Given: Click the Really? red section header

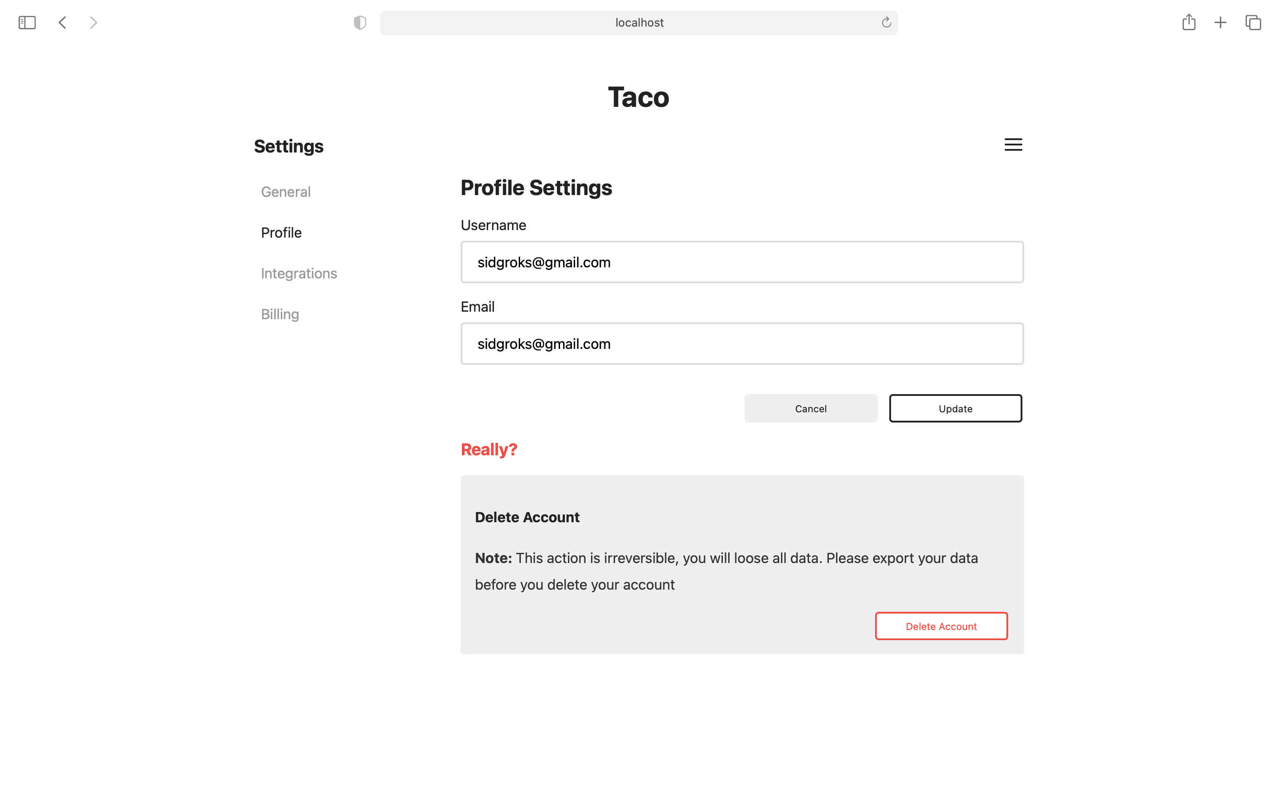Looking at the screenshot, I should [489, 450].
